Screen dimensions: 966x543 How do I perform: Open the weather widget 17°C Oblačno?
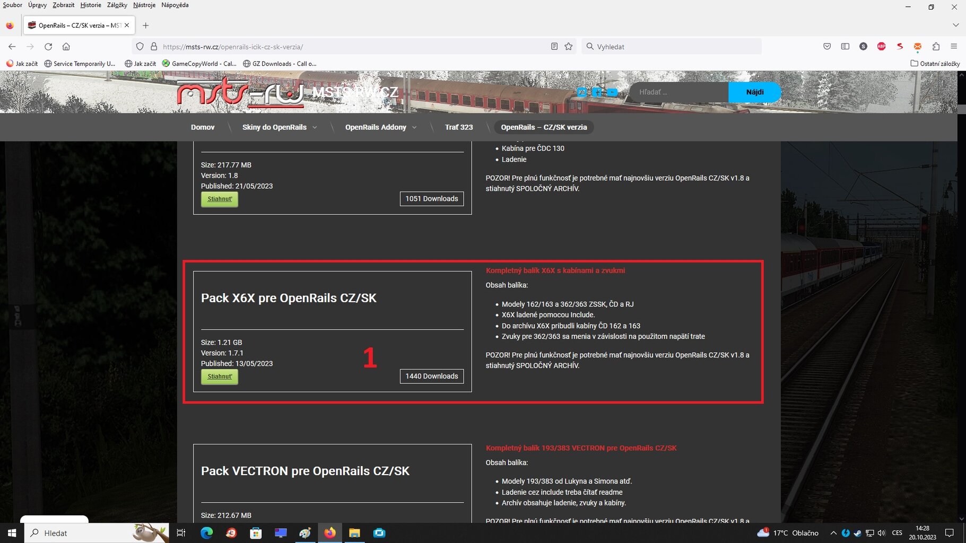(x=788, y=533)
